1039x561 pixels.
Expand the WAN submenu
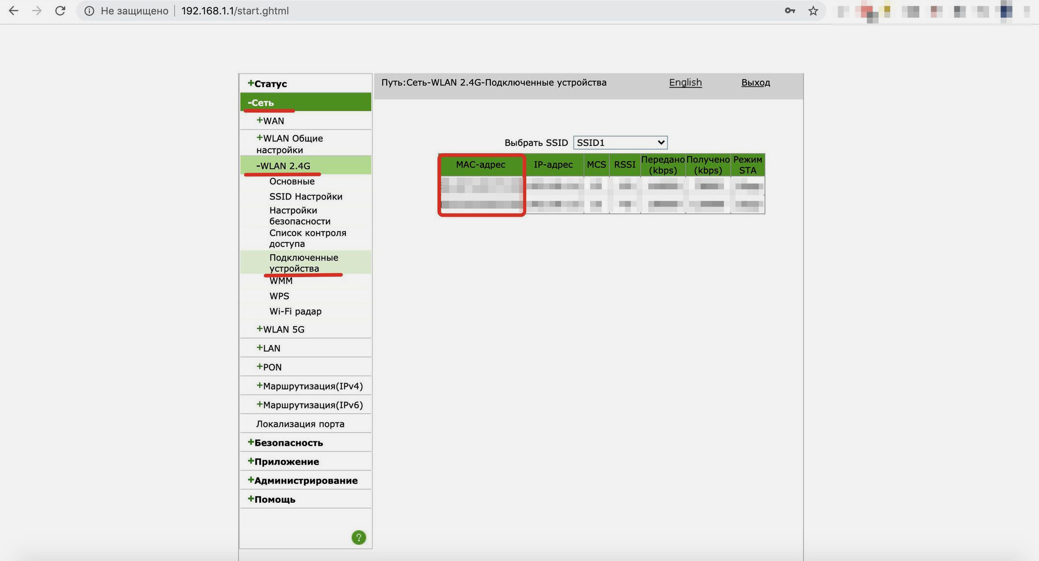[x=270, y=121]
